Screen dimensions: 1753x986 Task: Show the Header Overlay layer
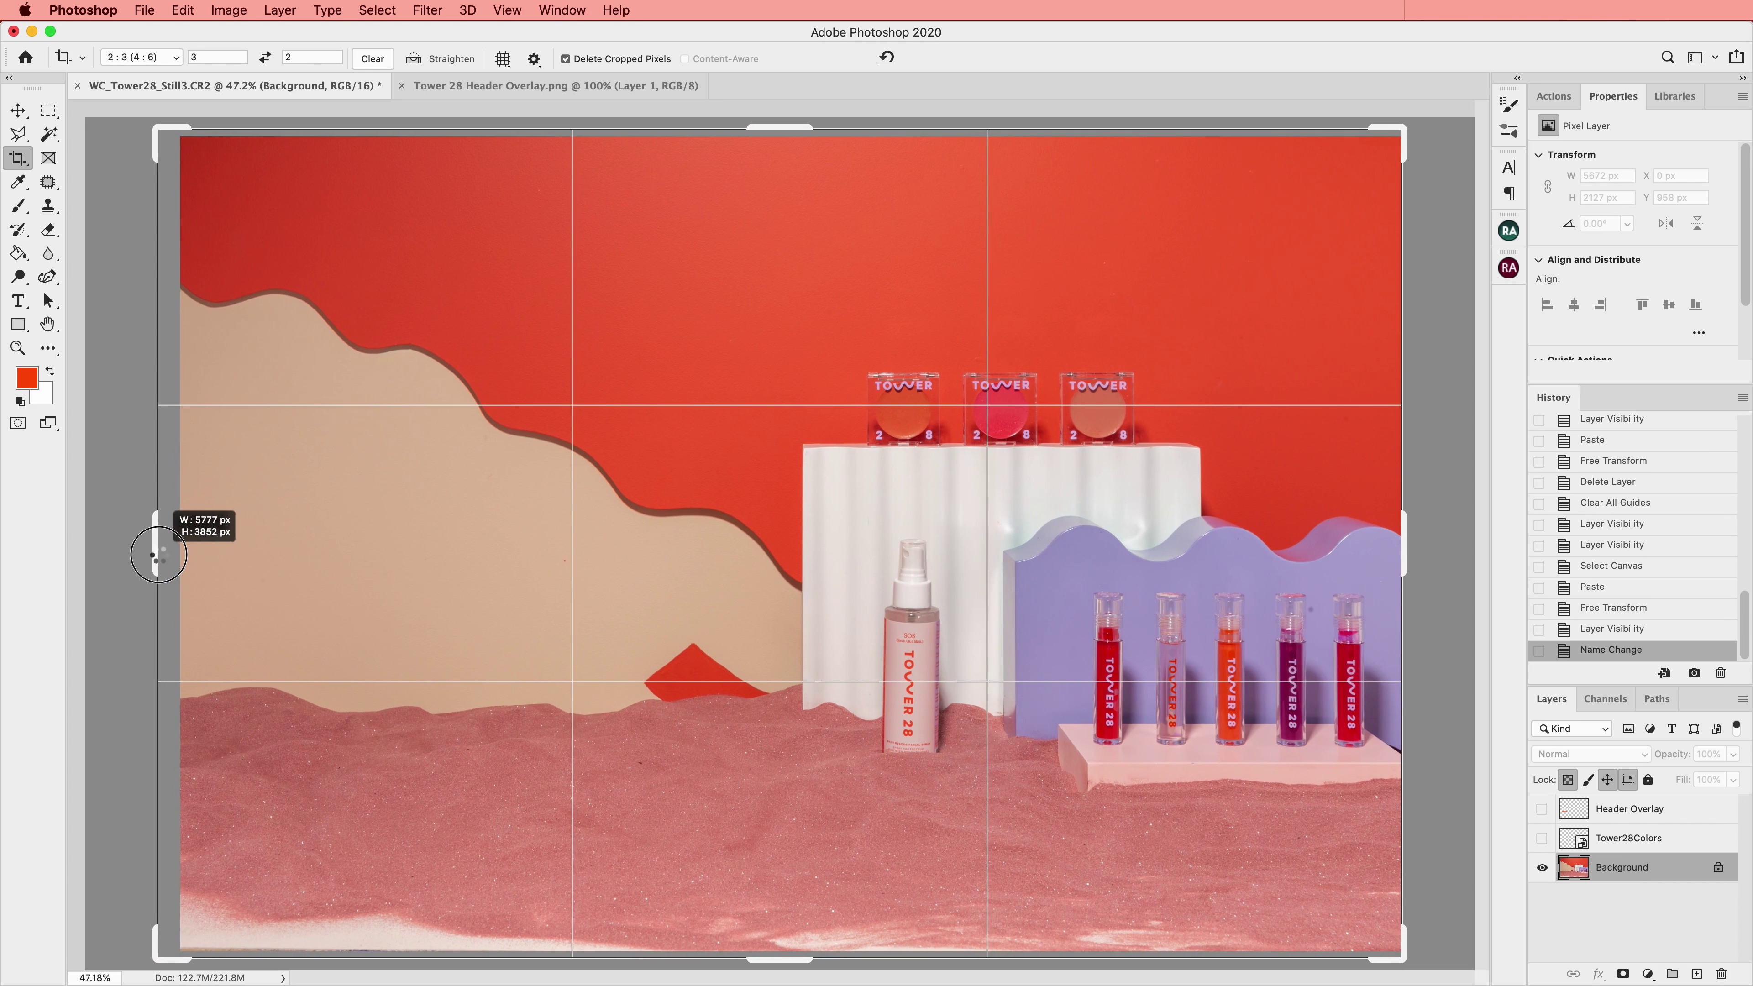tap(1541, 809)
